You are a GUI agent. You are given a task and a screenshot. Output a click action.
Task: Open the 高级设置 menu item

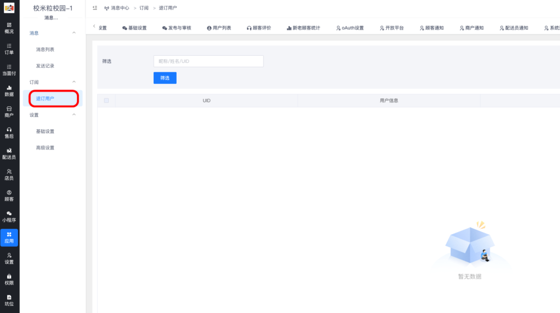point(45,148)
